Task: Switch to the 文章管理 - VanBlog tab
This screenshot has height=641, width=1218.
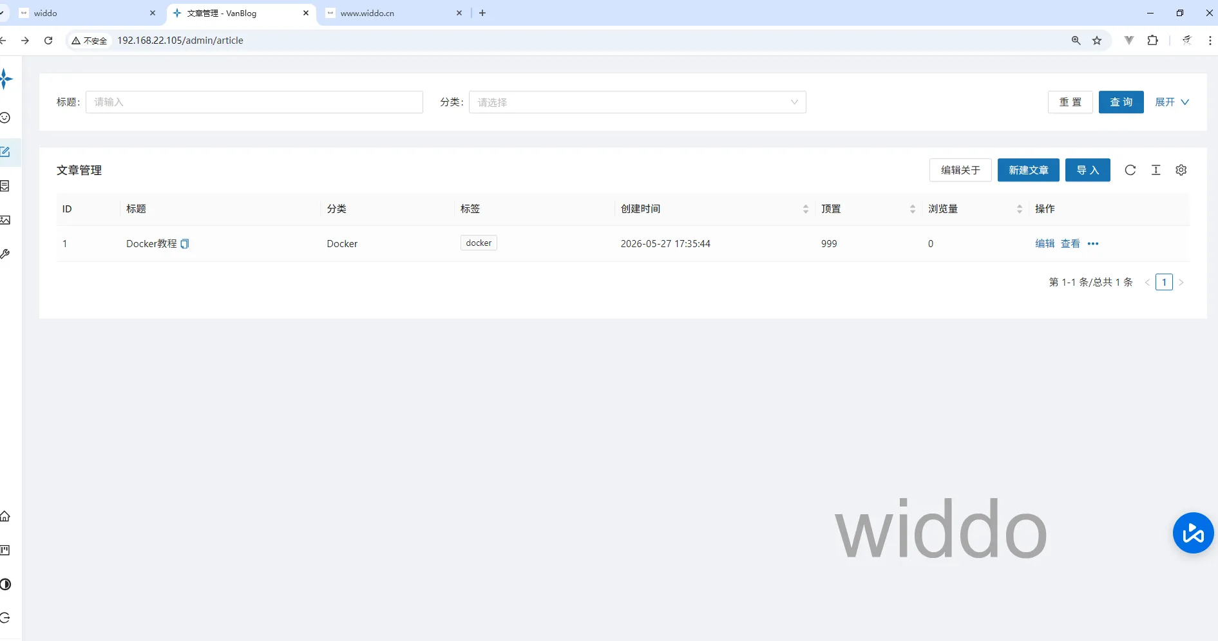Action: pos(241,13)
